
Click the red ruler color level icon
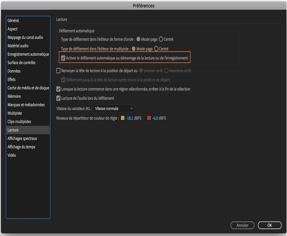pyautogui.click(x=149, y=118)
